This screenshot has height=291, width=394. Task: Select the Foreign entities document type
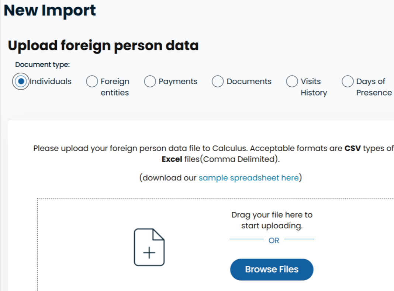pyautogui.click(x=91, y=81)
